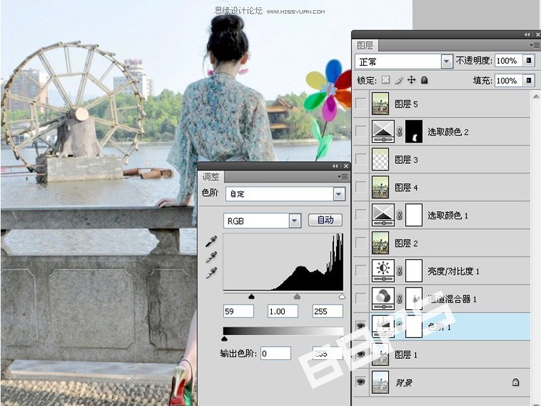Viewport: 541px width, 406px height.
Task: Click link icon on 选取颜色 1 layer
Action: (x=400, y=215)
